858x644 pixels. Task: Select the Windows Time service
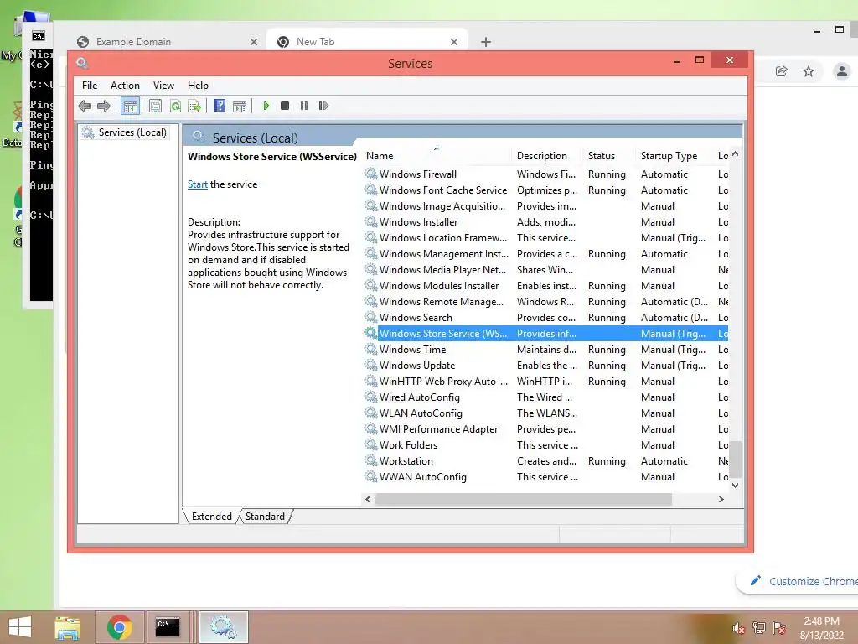546,349
